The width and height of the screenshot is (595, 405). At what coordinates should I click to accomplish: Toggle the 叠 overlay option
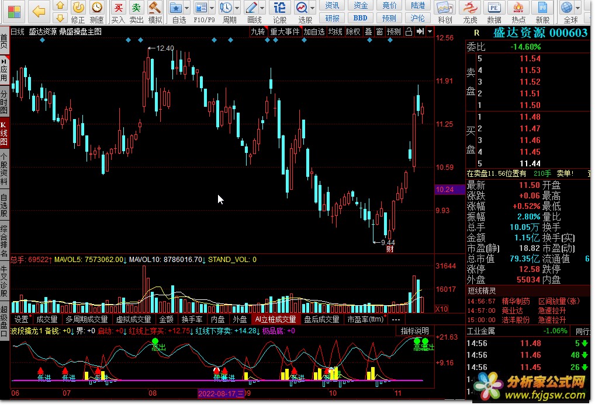[x=368, y=32]
